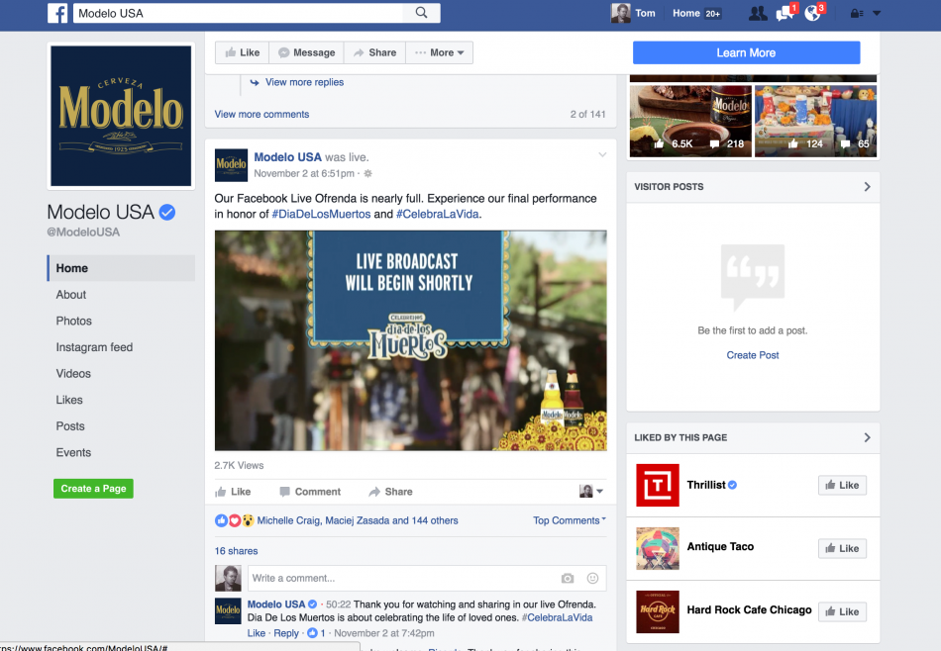Click the reaction emoji icons on post

(235, 520)
